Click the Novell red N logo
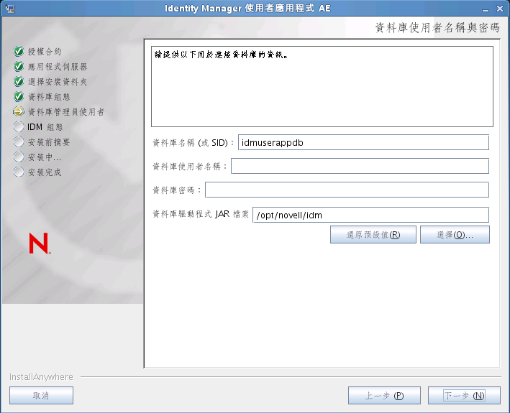 tap(40, 243)
